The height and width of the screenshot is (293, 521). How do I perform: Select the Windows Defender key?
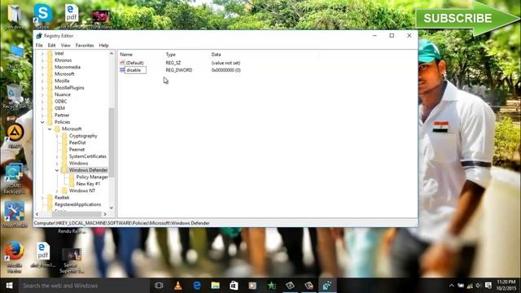(x=88, y=170)
